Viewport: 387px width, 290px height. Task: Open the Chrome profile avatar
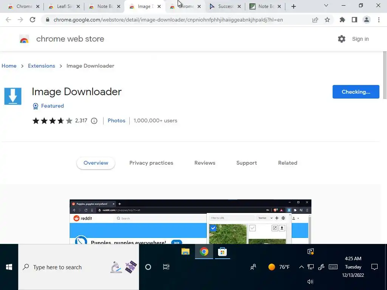click(x=367, y=20)
